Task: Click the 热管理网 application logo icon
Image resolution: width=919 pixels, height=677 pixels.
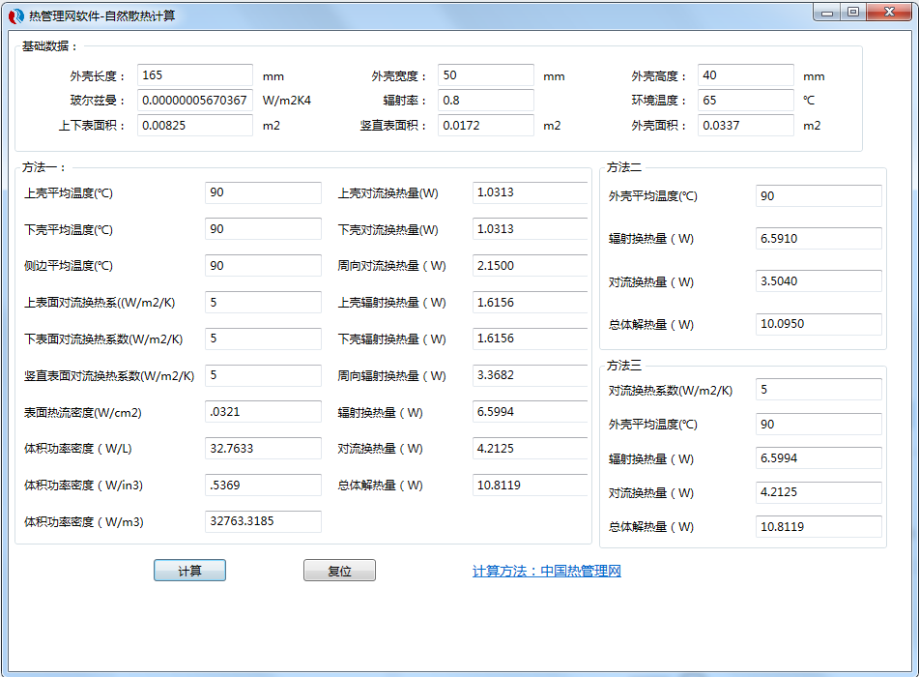Action: click(x=14, y=13)
